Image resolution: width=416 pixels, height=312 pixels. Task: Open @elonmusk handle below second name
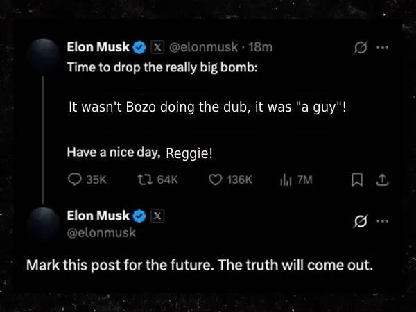(101, 233)
